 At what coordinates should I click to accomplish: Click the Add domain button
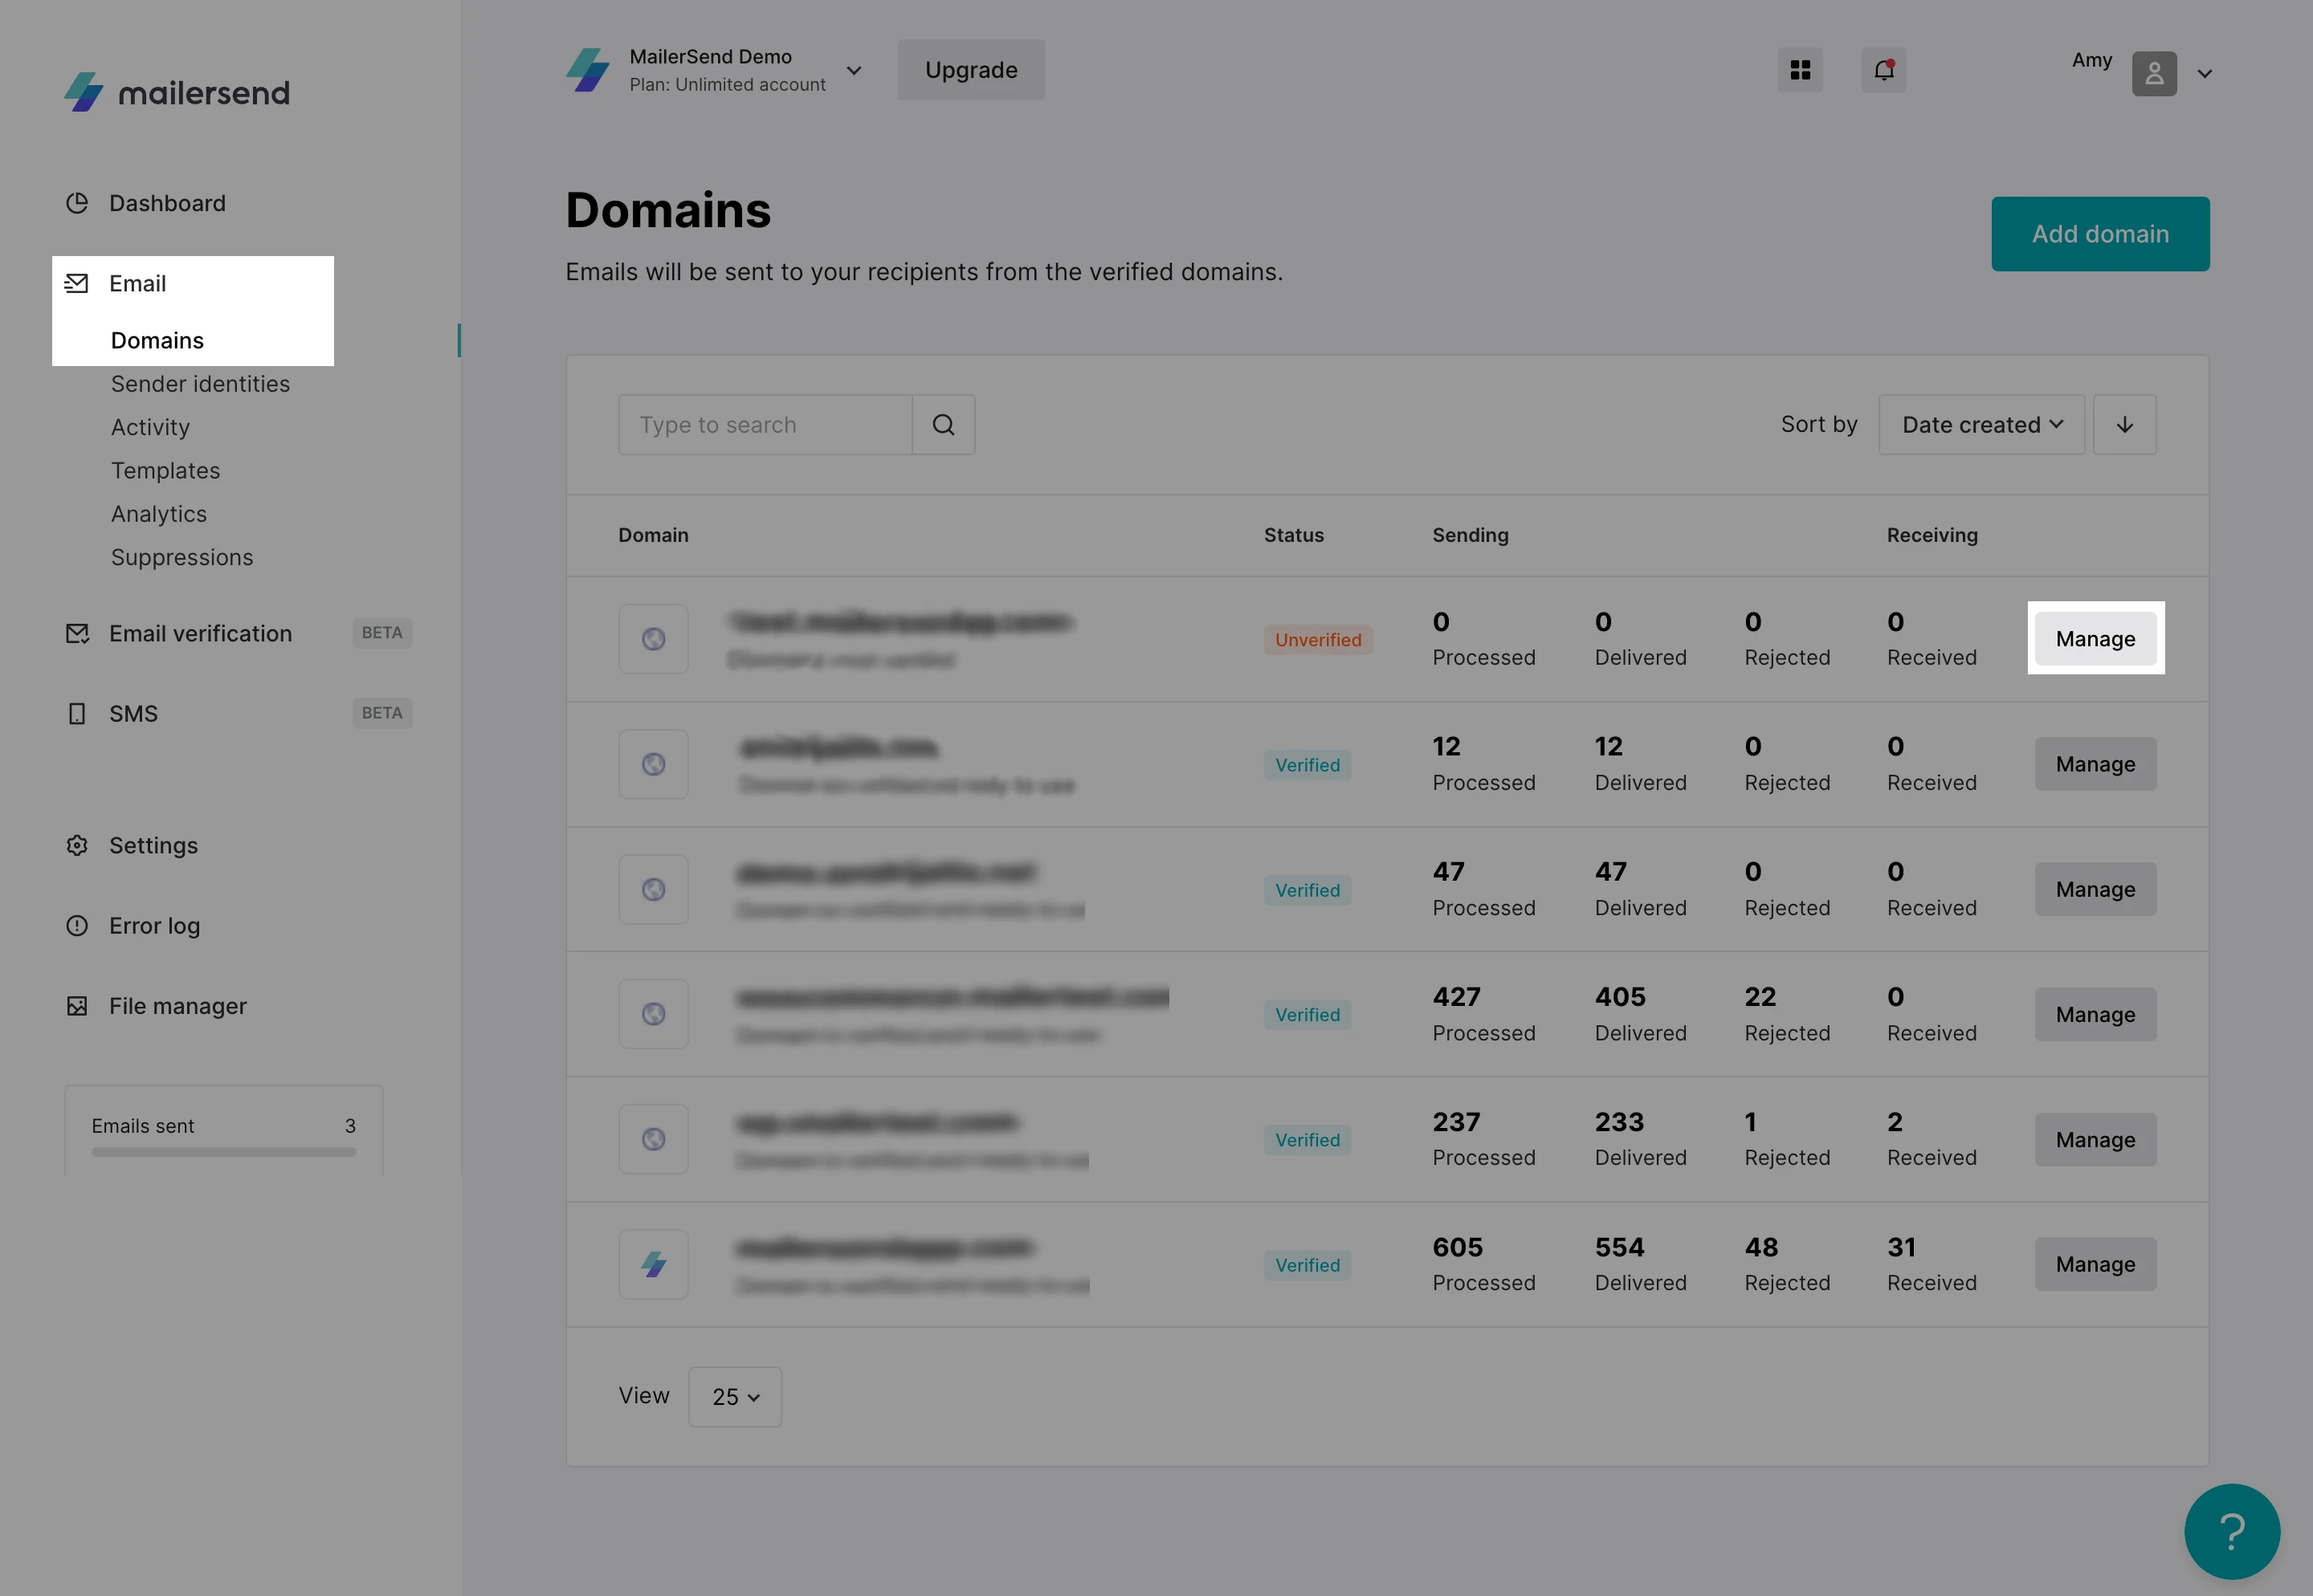click(2100, 234)
